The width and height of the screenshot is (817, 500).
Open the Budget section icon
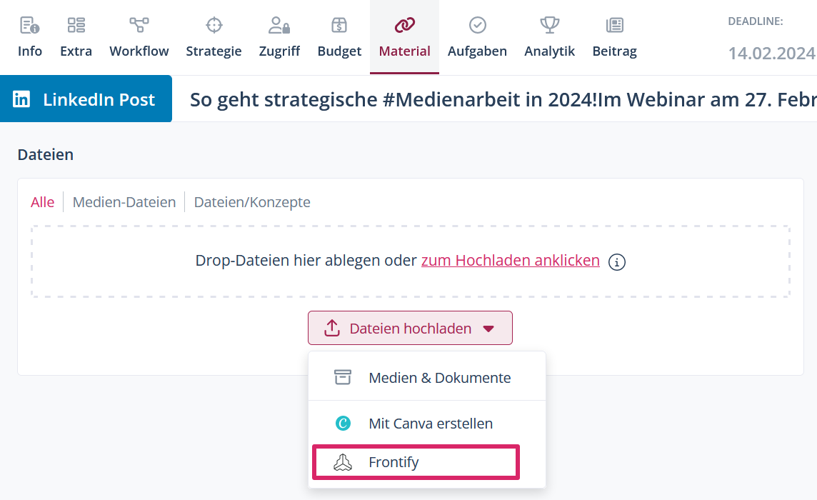[x=339, y=26]
